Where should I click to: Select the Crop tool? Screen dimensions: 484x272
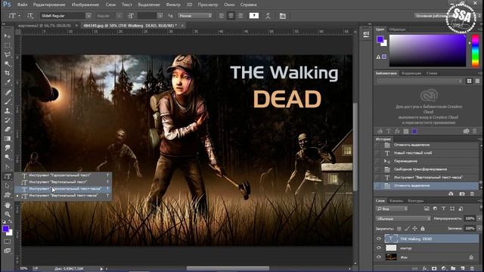point(8,73)
